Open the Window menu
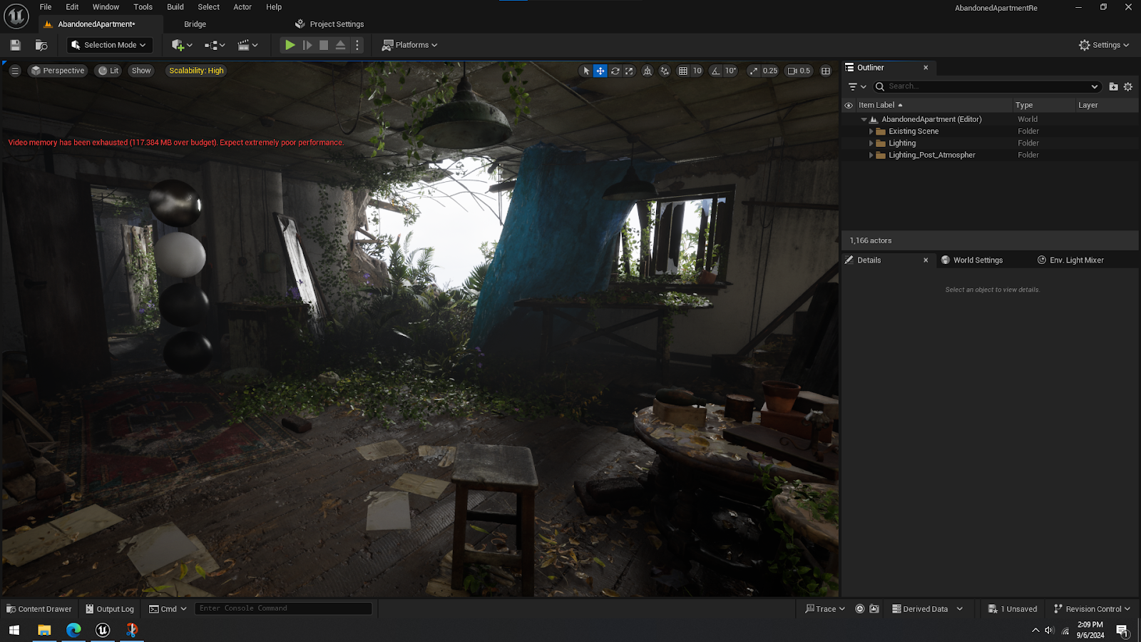The height and width of the screenshot is (642, 1141). [106, 7]
